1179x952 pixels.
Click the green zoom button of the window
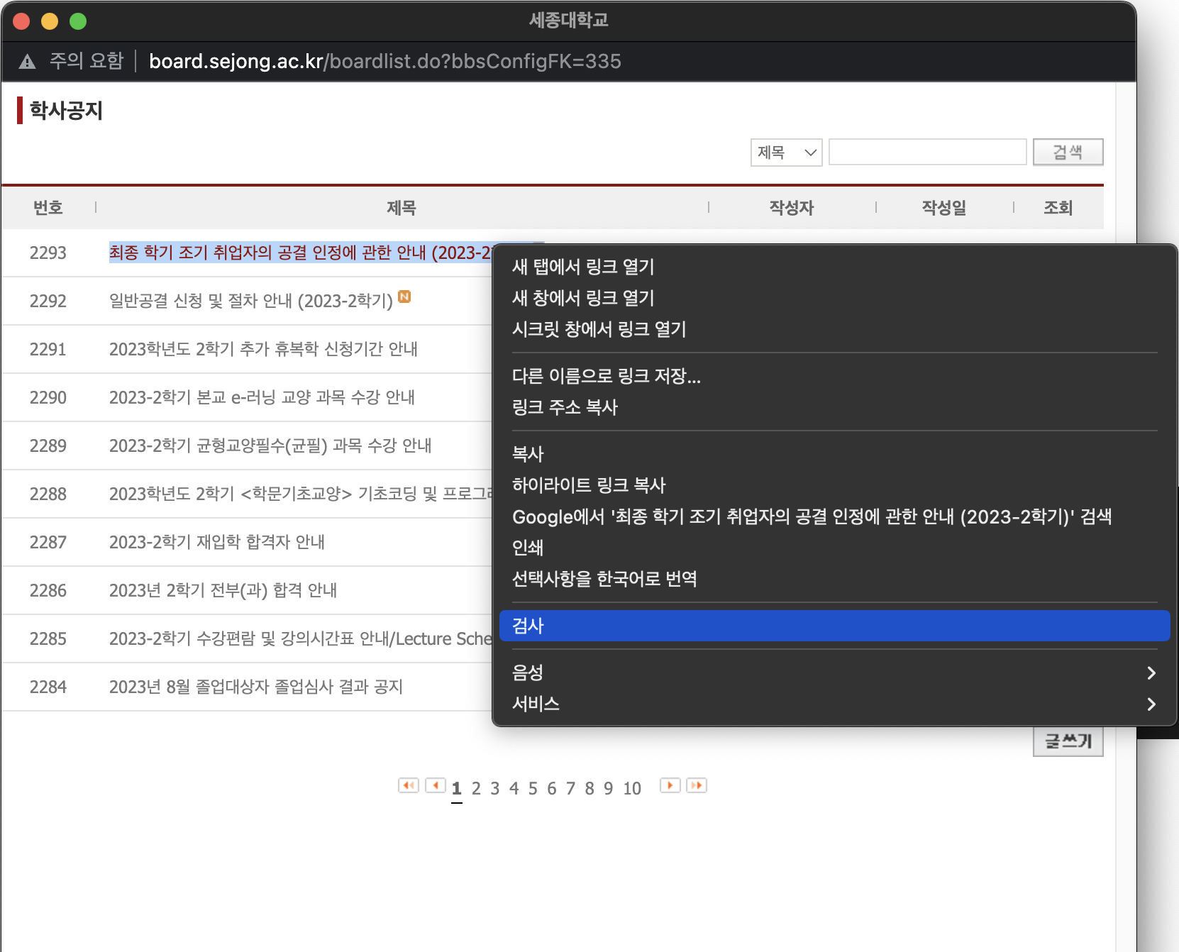pyautogui.click(x=77, y=21)
